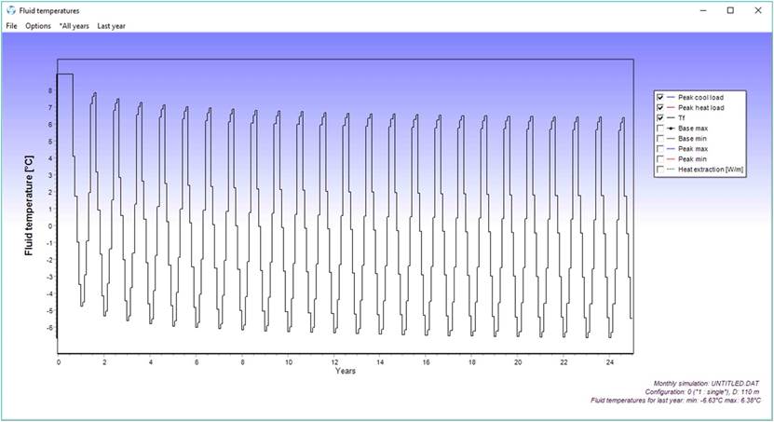Show the Peak max series
Image resolution: width=774 pixels, height=422 pixels.
click(660, 148)
